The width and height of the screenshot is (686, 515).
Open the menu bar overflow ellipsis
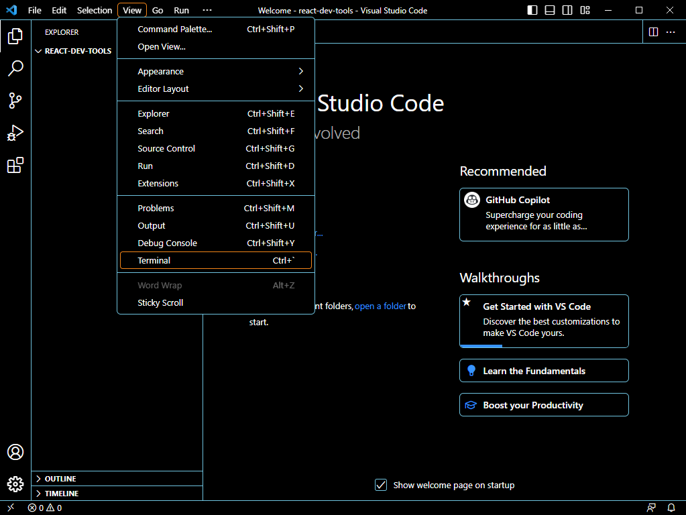(x=207, y=10)
